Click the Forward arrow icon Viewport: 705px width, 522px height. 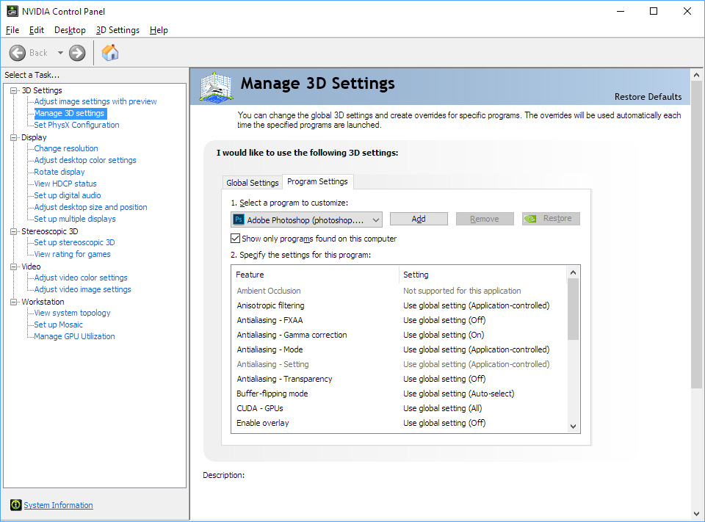pyautogui.click(x=77, y=53)
